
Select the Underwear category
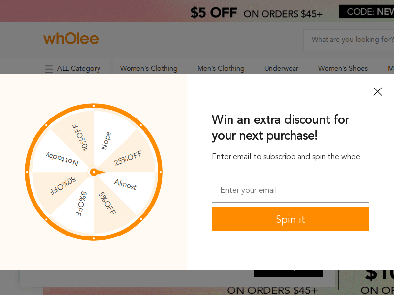[281, 69]
